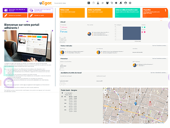Open Déclaration des effectifs et financier button

(x=15, y=10)
